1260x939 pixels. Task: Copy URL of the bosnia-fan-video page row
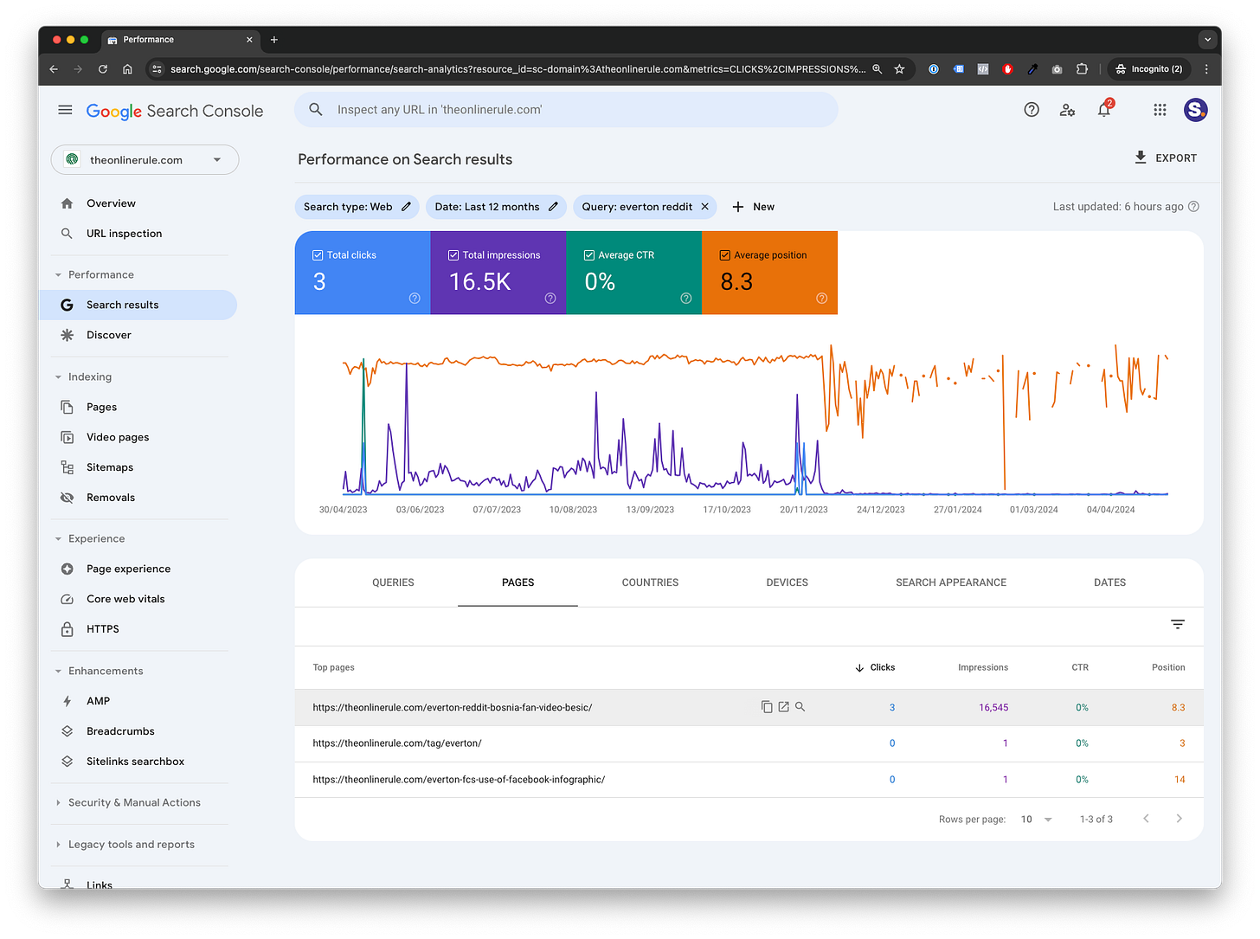(767, 707)
